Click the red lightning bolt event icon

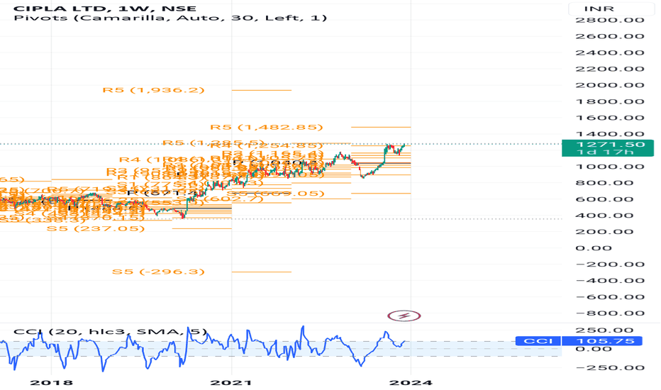(x=404, y=316)
